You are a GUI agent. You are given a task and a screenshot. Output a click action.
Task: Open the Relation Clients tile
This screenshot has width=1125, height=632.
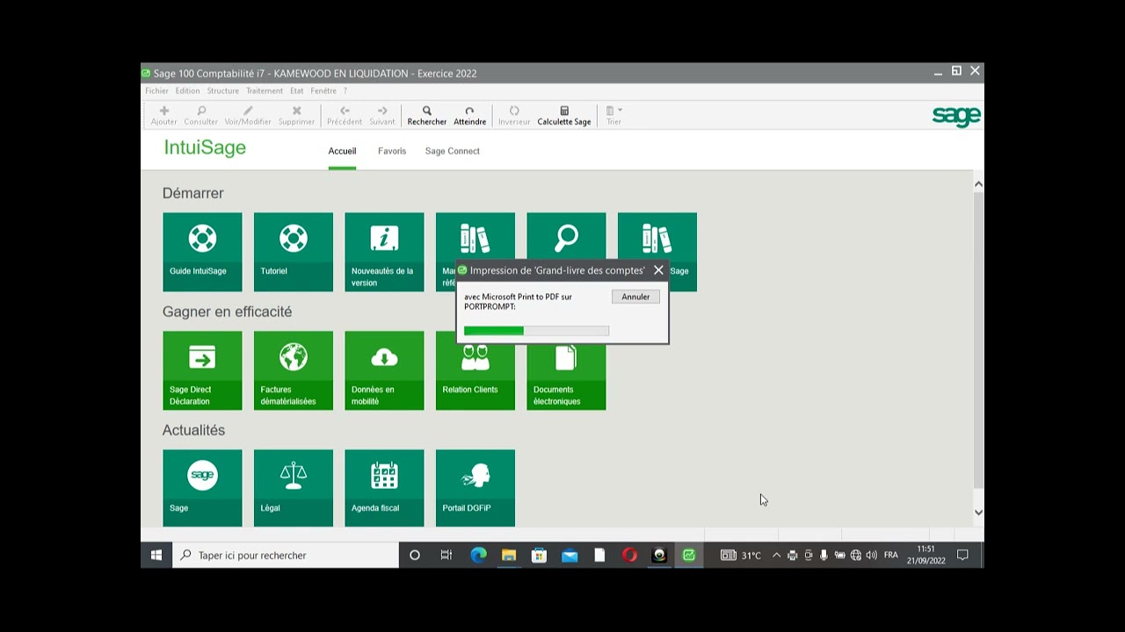coord(475,377)
